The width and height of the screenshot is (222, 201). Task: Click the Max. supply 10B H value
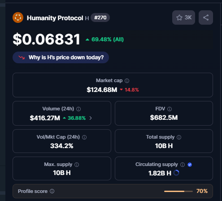point(62,173)
